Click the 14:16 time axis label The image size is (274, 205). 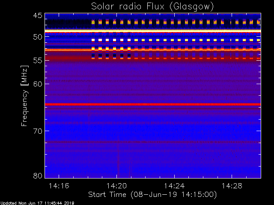click(59, 186)
